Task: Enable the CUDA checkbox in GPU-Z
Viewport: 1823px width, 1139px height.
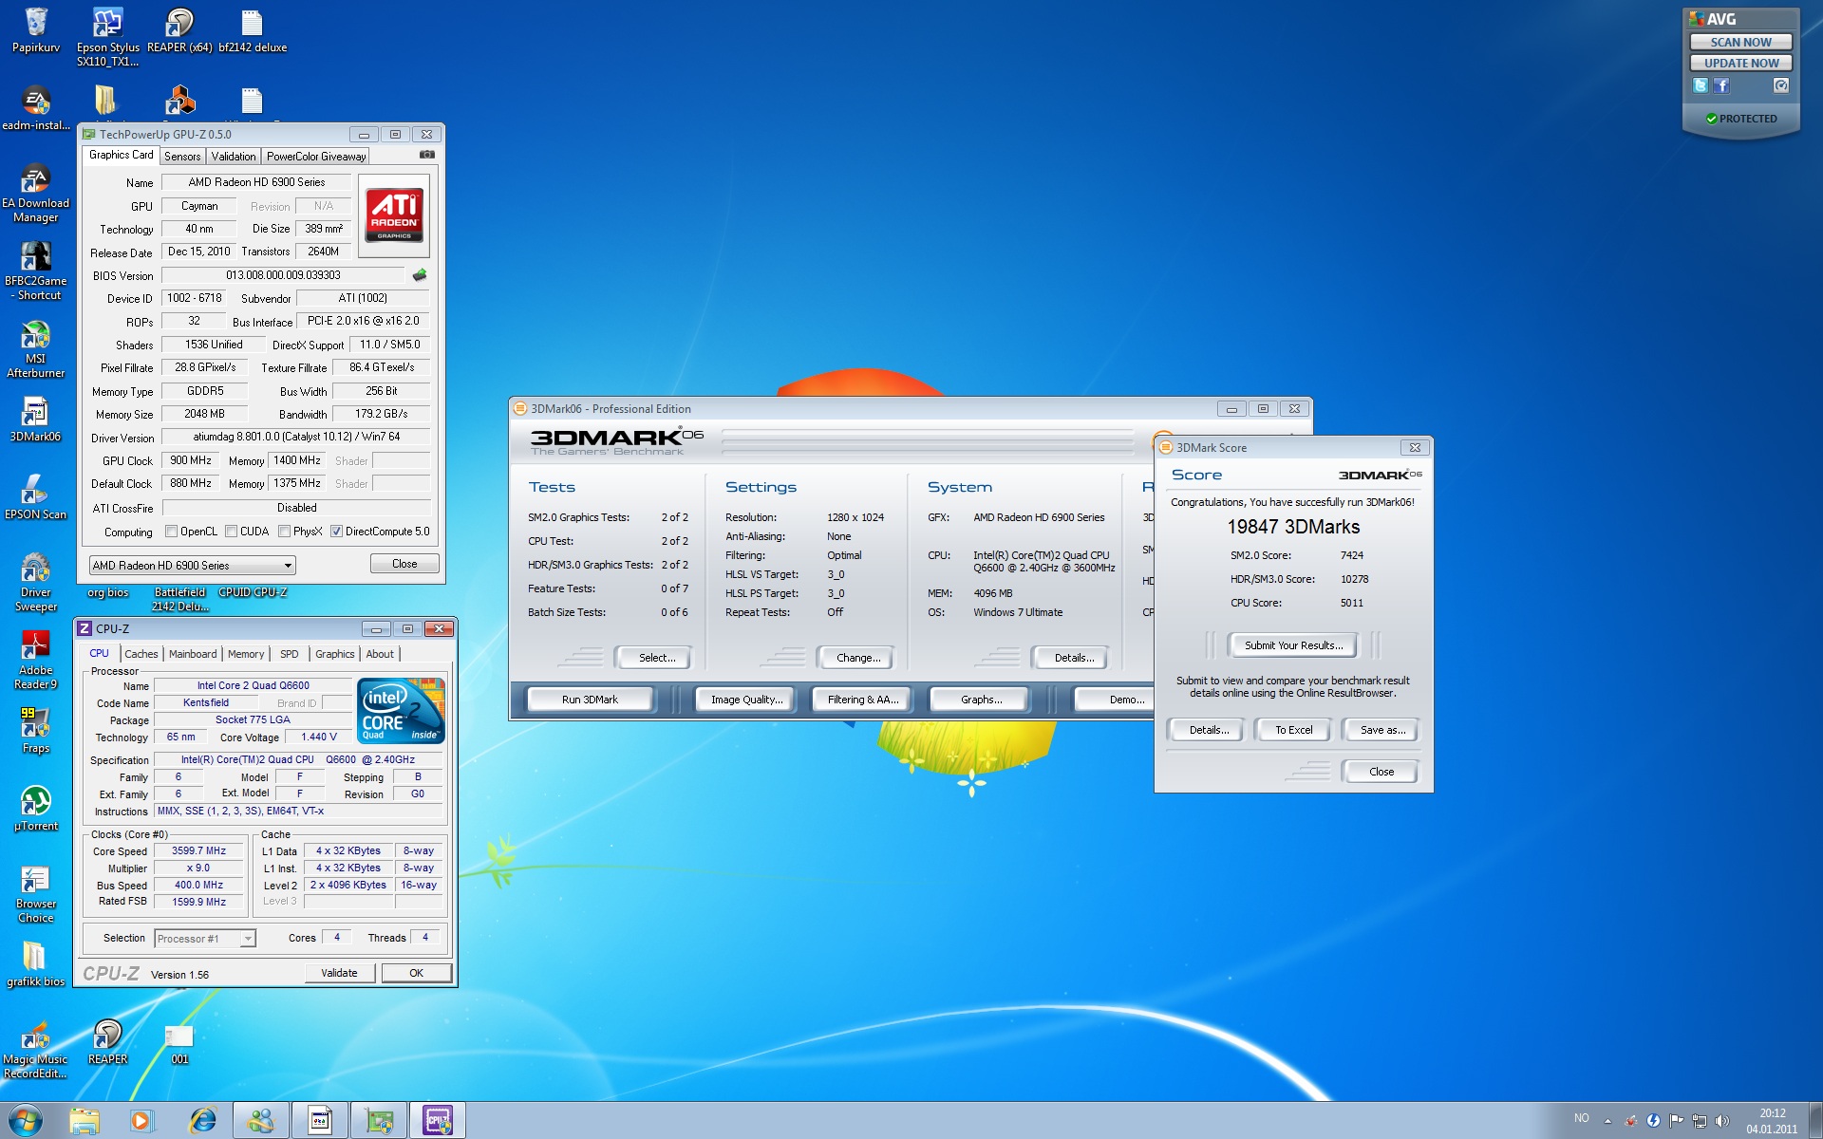Action: click(231, 532)
